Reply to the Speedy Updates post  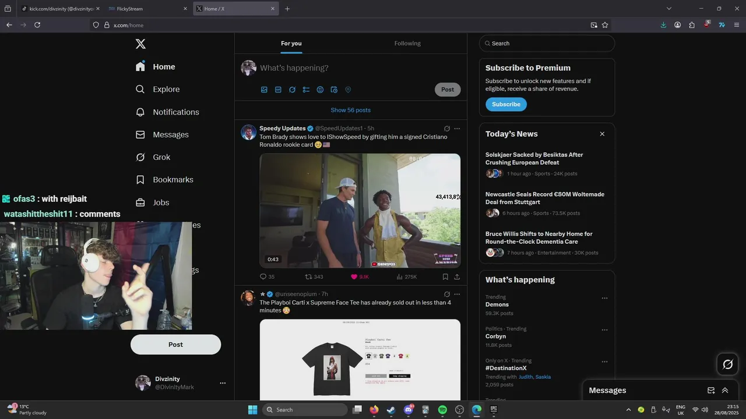(267, 277)
